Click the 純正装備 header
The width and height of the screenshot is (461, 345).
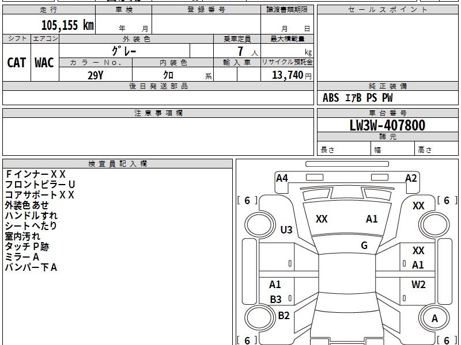click(x=387, y=86)
